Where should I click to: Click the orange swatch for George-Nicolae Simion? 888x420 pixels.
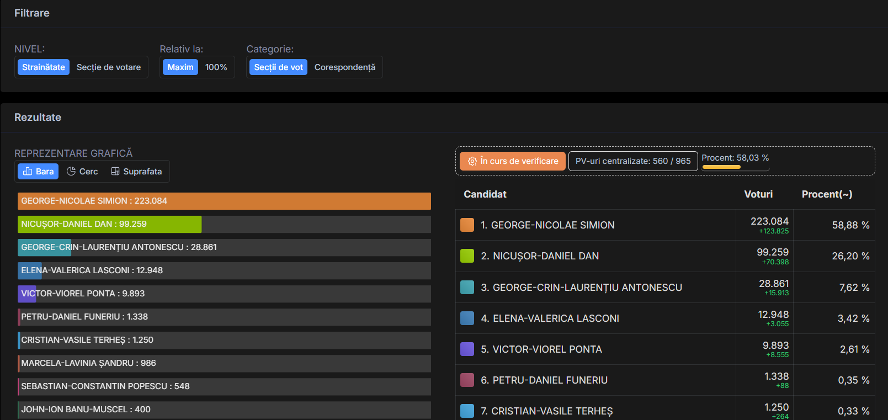(x=467, y=225)
